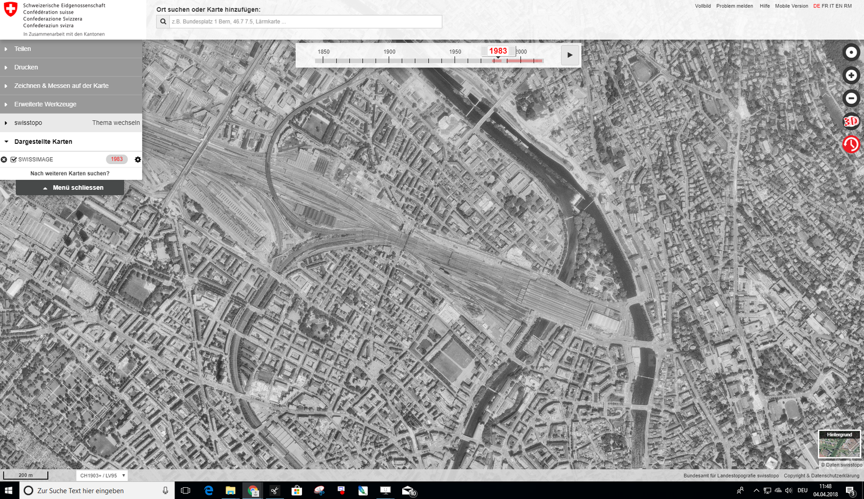Play the time slider animation
This screenshot has height=499, width=864.
[x=570, y=55]
